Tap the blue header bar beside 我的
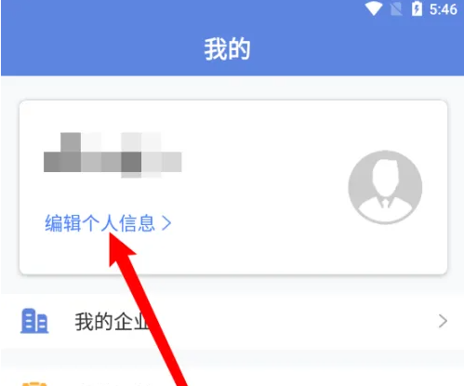The width and height of the screenshot is (464, 386). (341, 49)
